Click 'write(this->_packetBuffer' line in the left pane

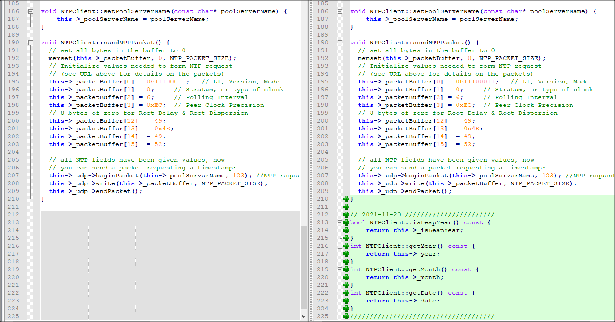point(158,183)
